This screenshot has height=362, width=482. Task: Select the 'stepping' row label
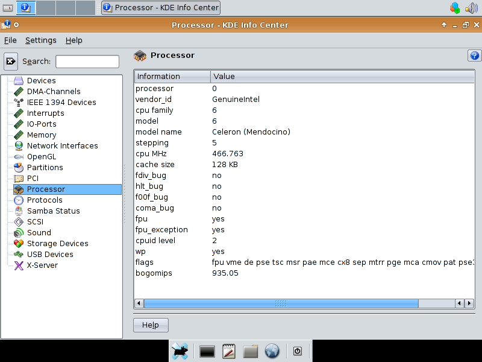(x=152, y=143)
